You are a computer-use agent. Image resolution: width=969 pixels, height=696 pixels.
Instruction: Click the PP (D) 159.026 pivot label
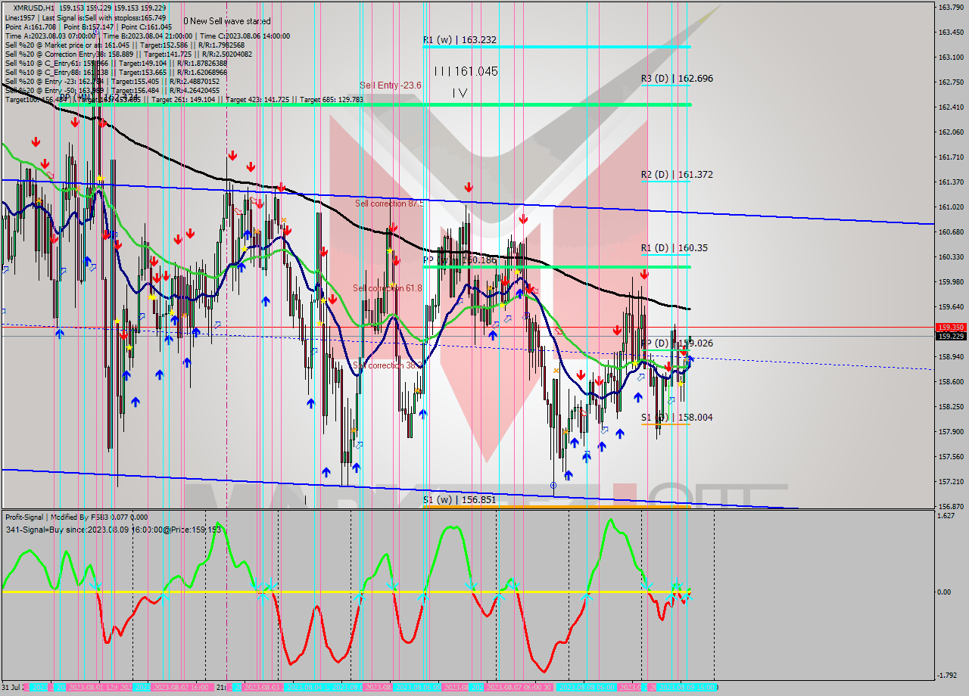click(x=677, y=343)
